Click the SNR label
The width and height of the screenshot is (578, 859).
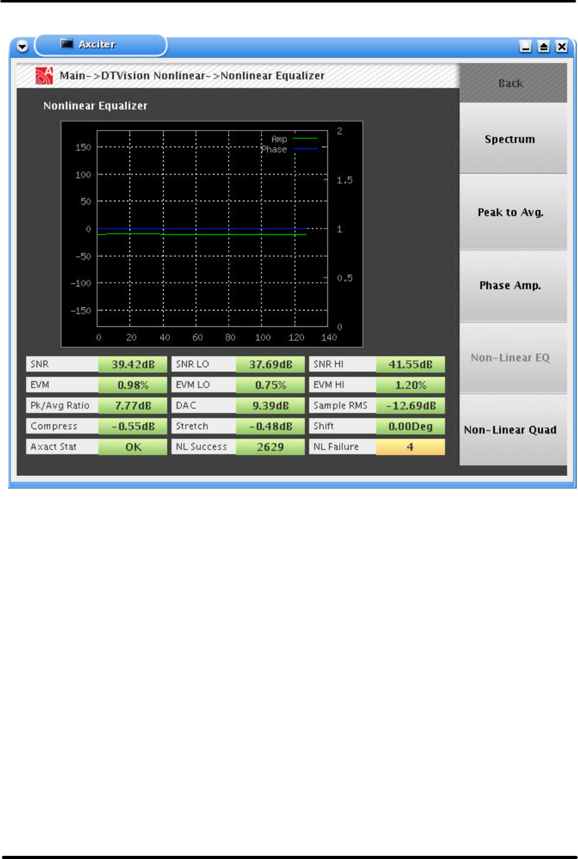click(63, 364)
